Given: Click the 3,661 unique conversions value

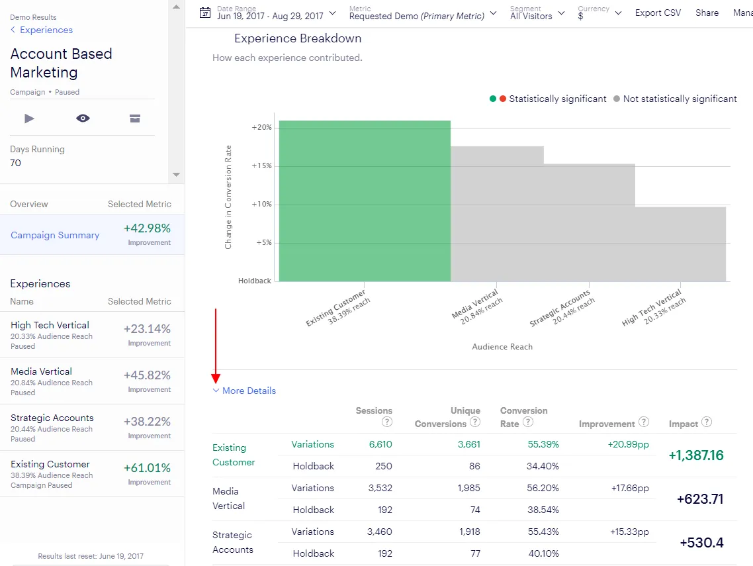Looking at the screenshot, I should click(468, 444).
